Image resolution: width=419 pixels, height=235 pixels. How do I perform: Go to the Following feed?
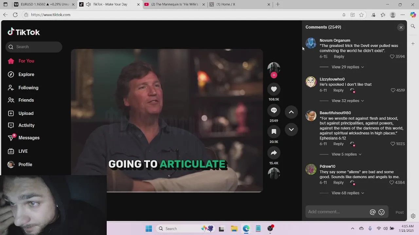click(x=28, y=88)
